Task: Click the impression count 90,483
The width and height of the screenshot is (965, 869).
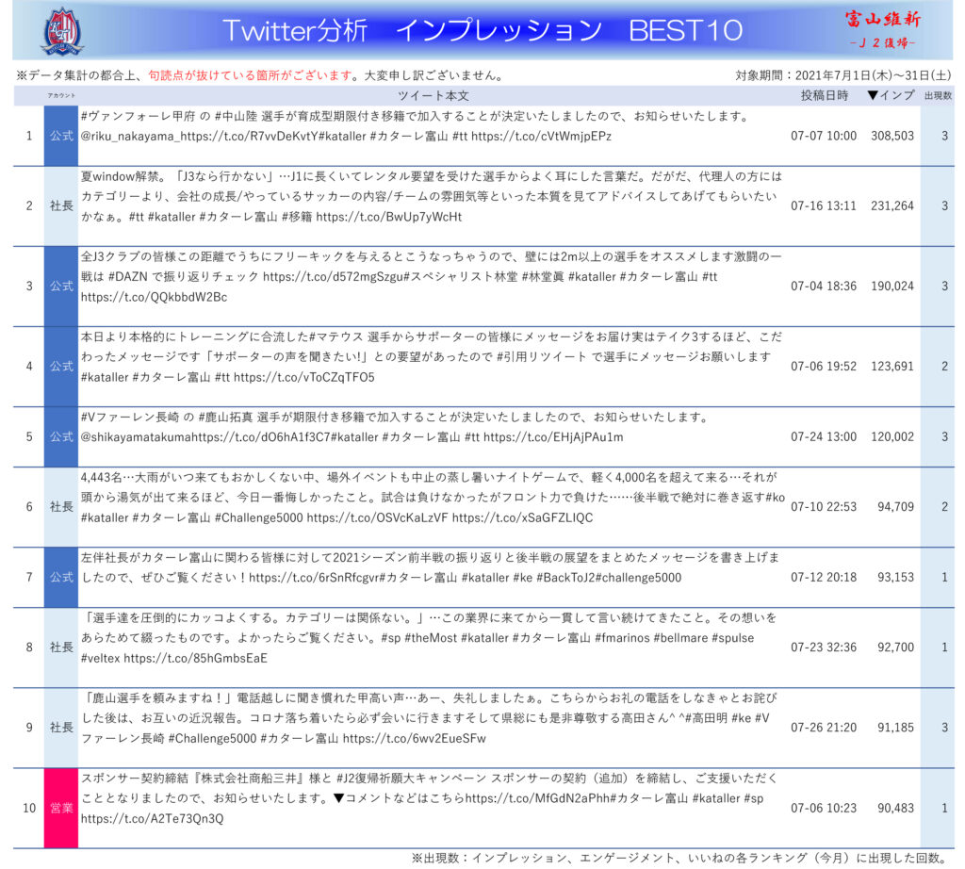Action: pyautogui.click(x=895, y=808)
